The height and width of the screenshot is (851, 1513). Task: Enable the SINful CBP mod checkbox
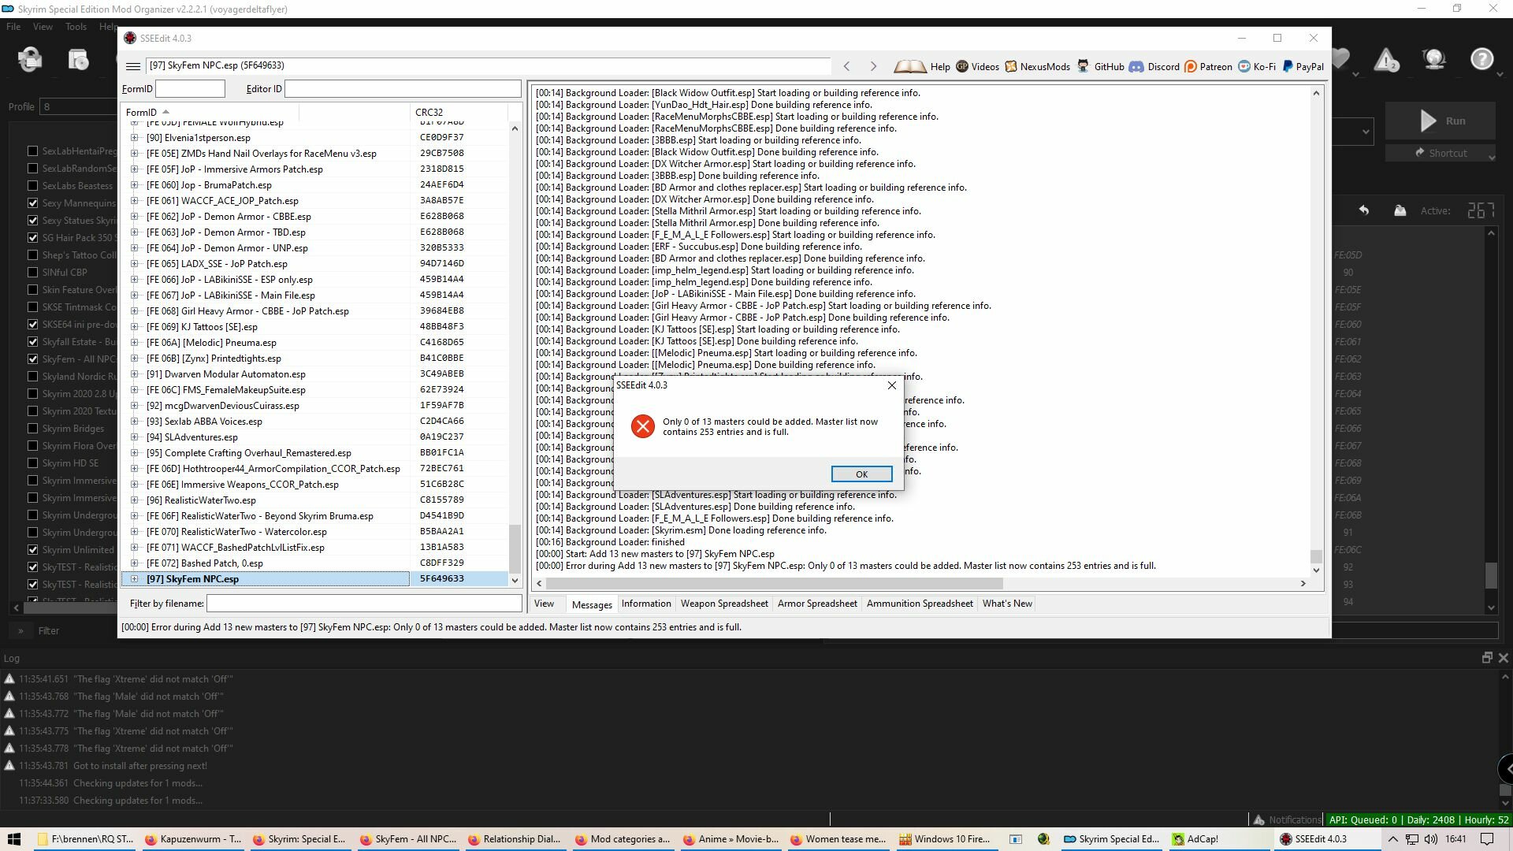[32, 273]
